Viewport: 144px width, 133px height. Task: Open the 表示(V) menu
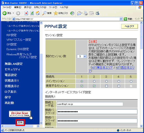tap(28, 7)
